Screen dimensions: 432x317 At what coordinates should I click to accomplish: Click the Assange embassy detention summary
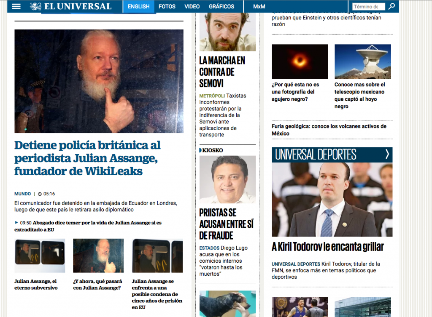(x=96, y=206)
